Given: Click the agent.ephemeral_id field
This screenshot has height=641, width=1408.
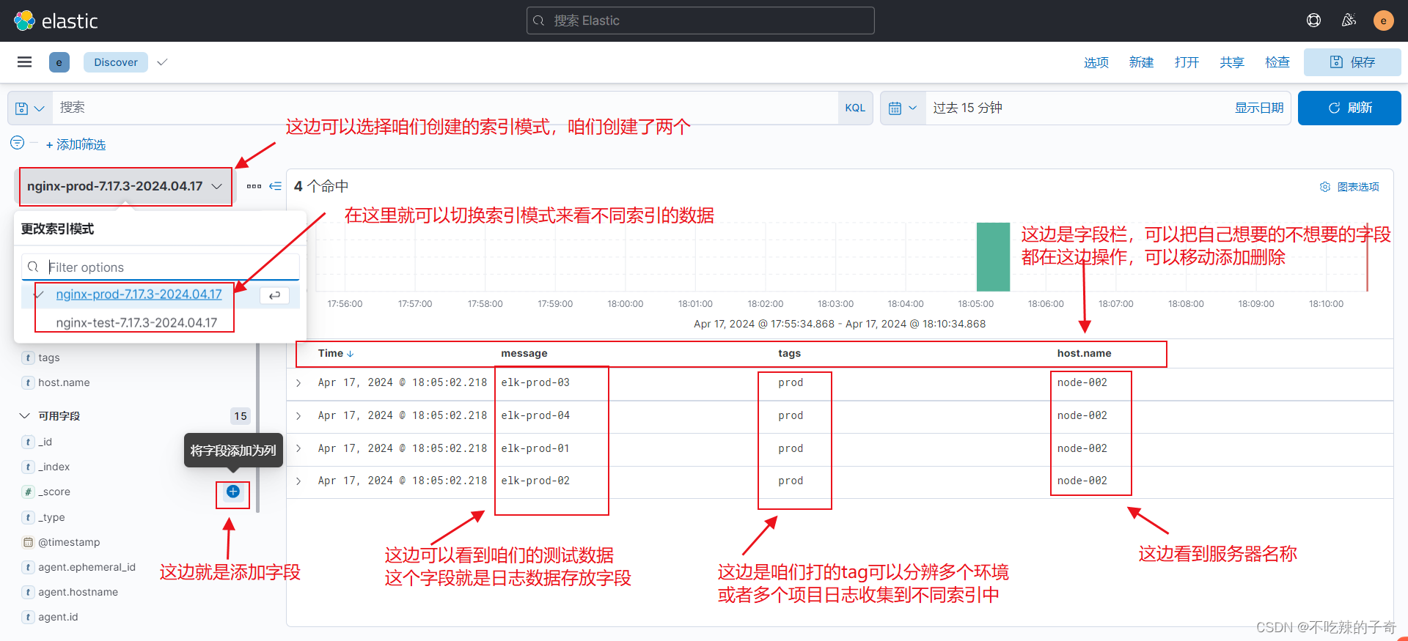Looking at the screenshot, I should pos(87,567).
